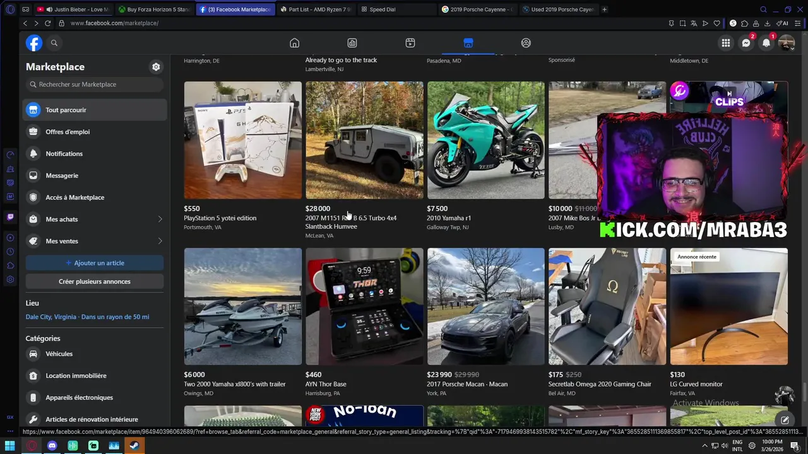Open taskbar clock showing 10:00 PM

click(773, 445)
